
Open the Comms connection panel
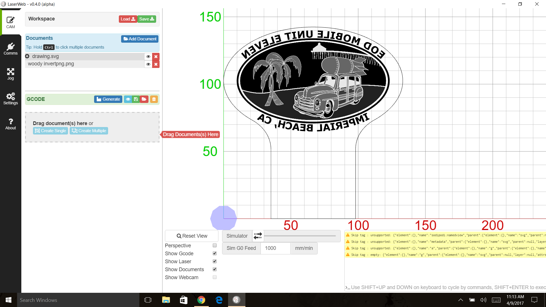point(11,49)
